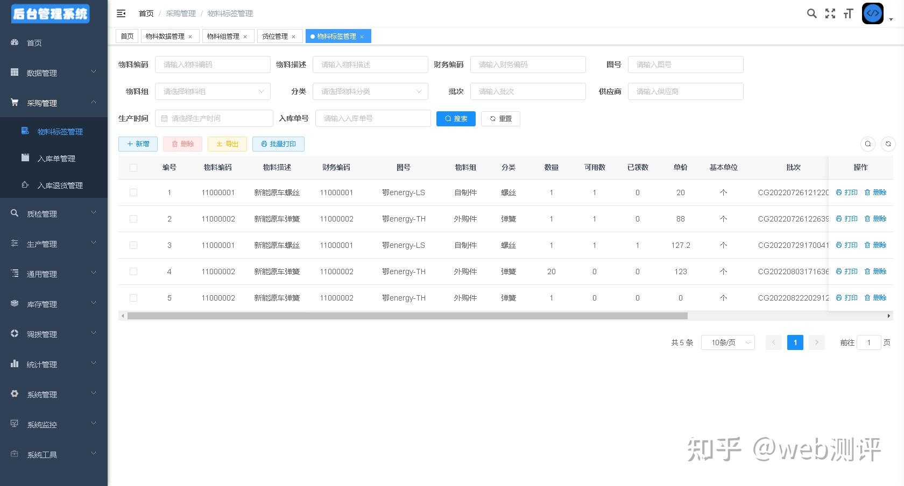Click the font size icon in top bar
This screenshot has width=904, height=486.
point(848,13)
